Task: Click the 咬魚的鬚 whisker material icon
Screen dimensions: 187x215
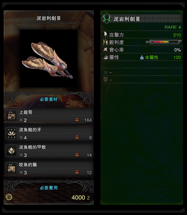Action: point(11,168)
